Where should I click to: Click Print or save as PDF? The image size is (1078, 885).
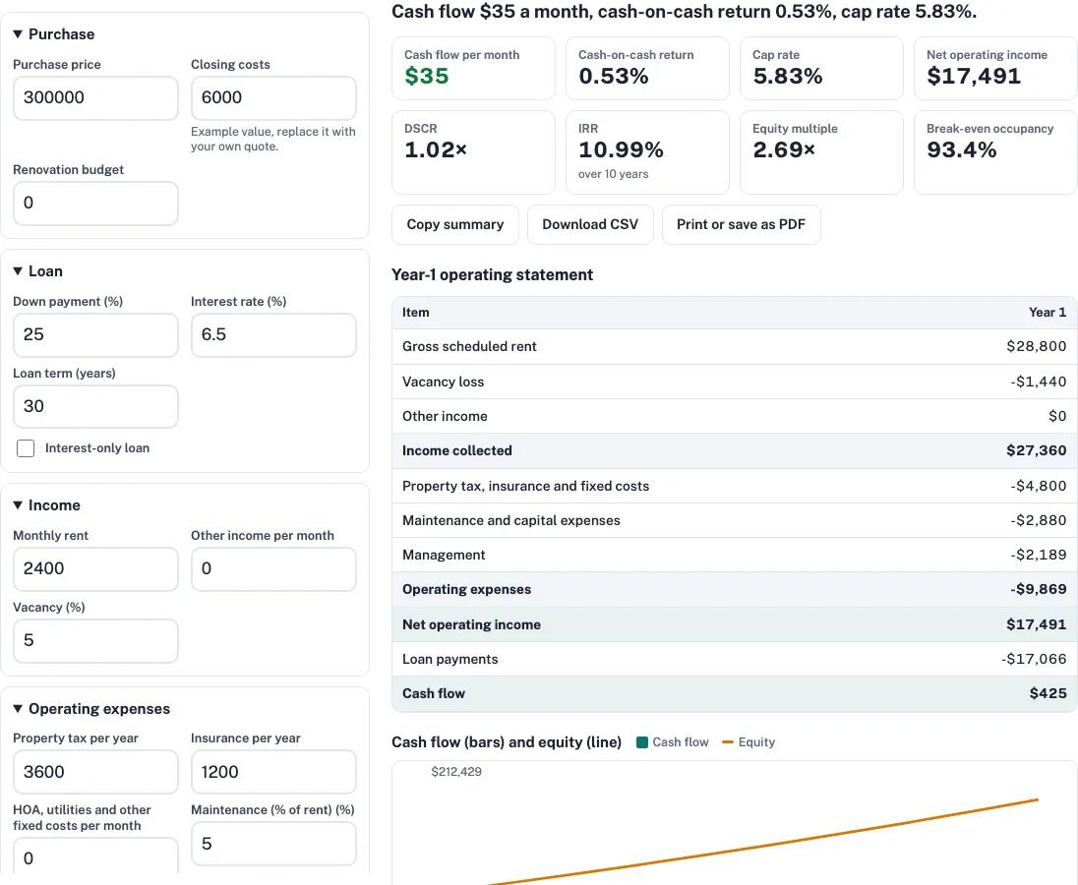point(742,224)
